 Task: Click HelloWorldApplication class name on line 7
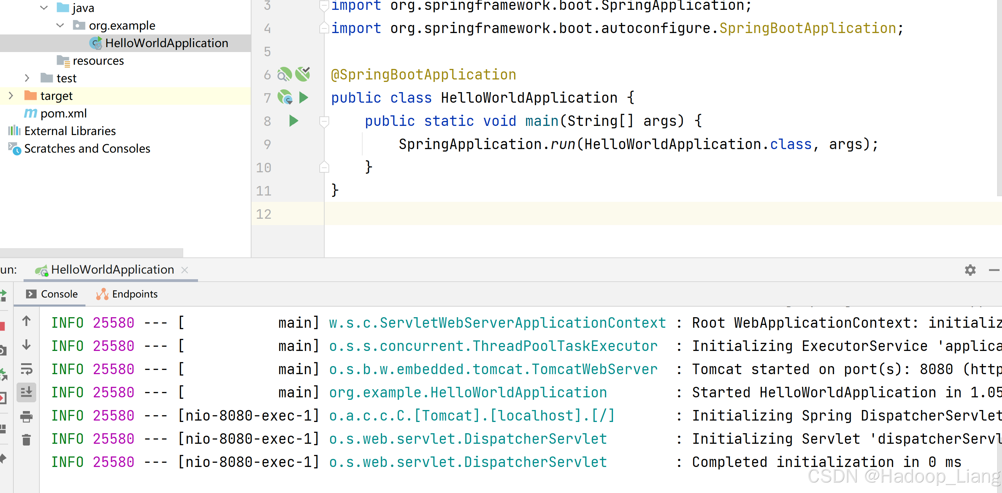point(529,98)
